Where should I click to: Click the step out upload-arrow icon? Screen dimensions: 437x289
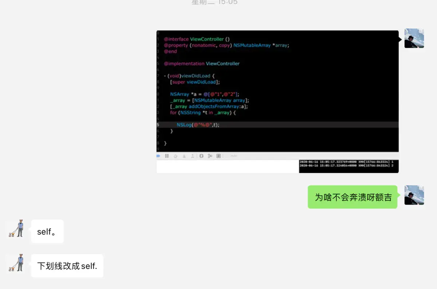[193, 156]
